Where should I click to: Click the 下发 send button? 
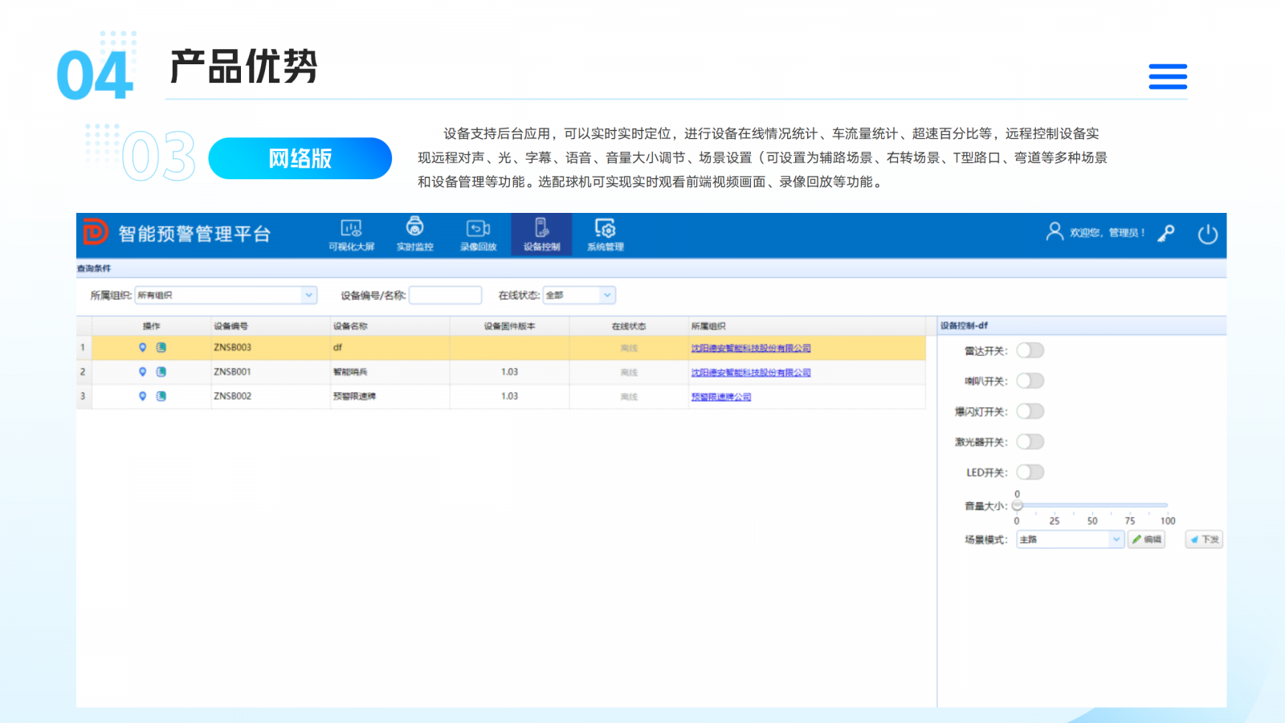click(1205, 540)
